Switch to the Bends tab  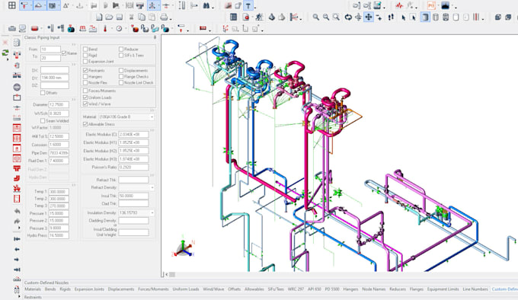[x=50, y=289]
